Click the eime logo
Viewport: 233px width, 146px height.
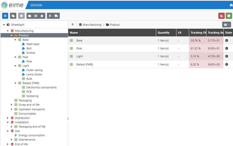tap(12, 5)
